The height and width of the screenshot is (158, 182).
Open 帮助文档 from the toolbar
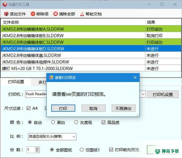[93, 14]
